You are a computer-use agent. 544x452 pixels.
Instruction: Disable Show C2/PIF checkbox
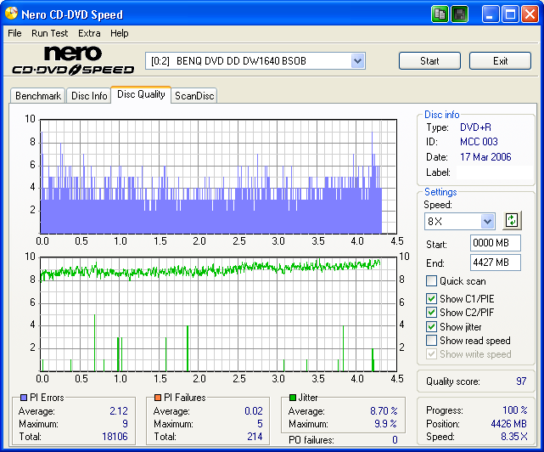(432, 313)
